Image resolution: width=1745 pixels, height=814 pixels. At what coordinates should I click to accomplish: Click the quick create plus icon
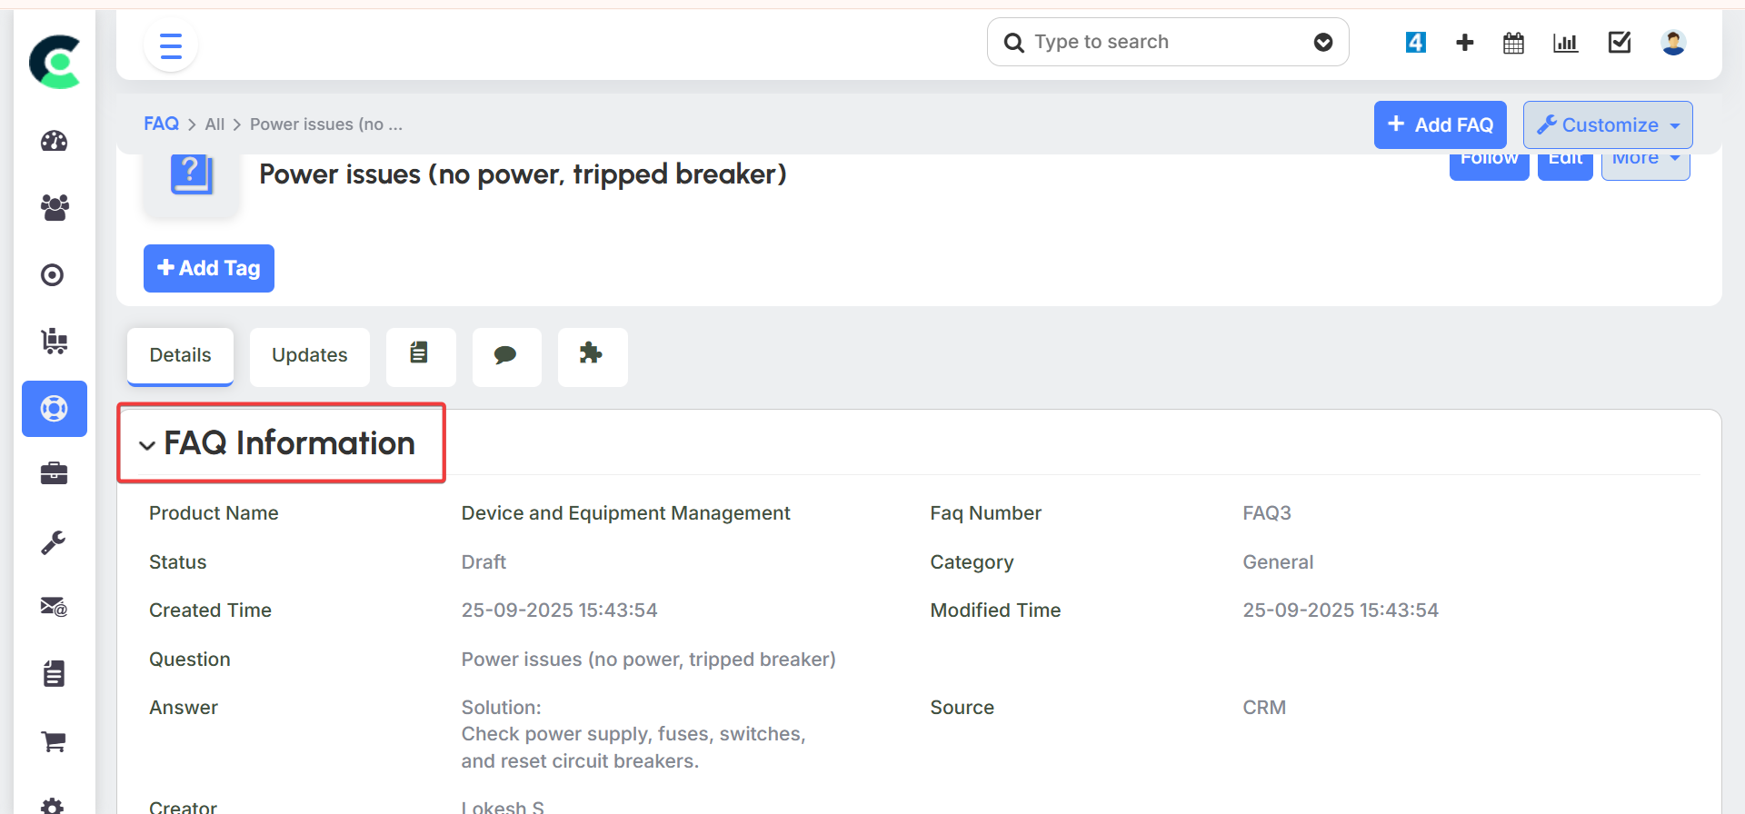tap(1464, 43)
